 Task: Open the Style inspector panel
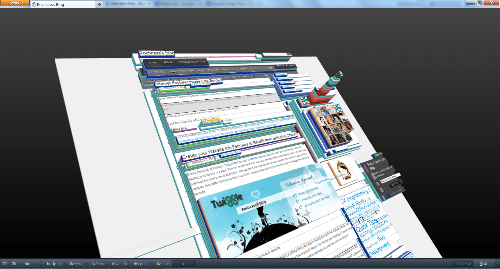point(484,264)
